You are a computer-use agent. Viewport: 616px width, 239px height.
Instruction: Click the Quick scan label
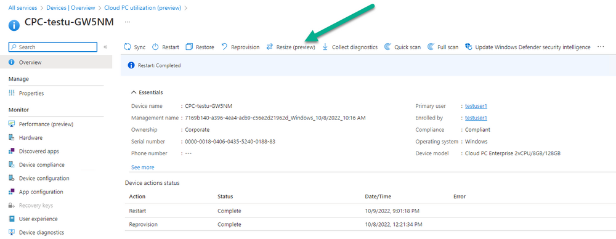tap(407, 47)
